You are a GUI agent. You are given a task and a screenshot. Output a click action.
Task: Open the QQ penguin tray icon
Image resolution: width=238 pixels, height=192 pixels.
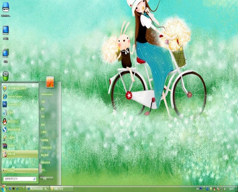214,189
